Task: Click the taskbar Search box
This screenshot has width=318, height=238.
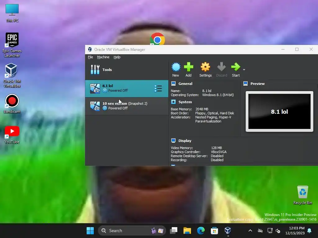Action: click(132, 231)
